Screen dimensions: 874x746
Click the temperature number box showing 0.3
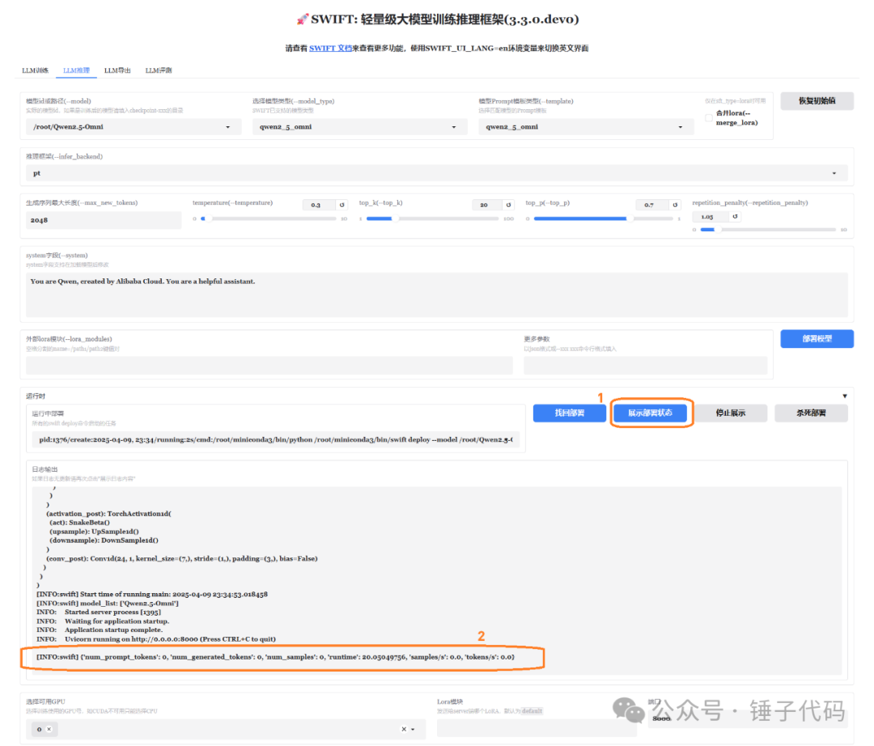(320, 205)
